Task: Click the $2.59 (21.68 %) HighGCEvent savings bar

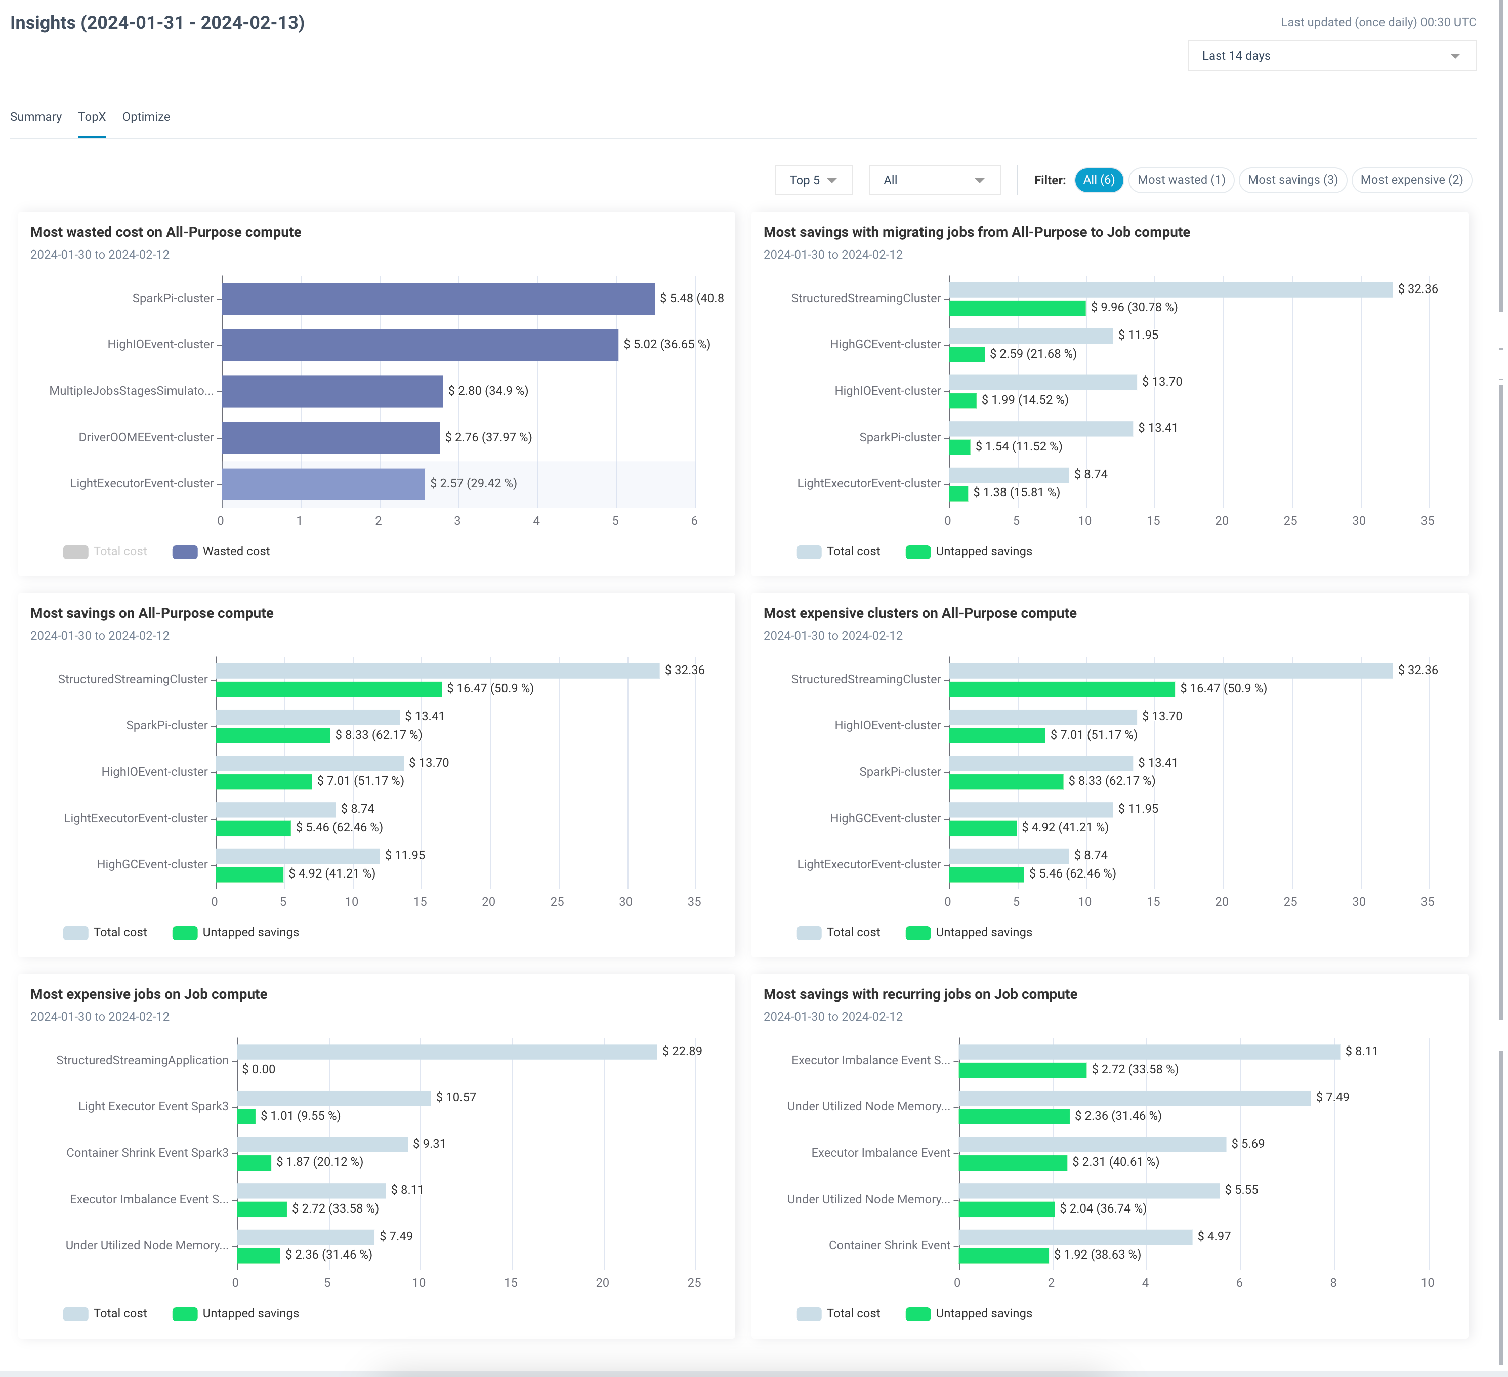Action: (967, 354)
